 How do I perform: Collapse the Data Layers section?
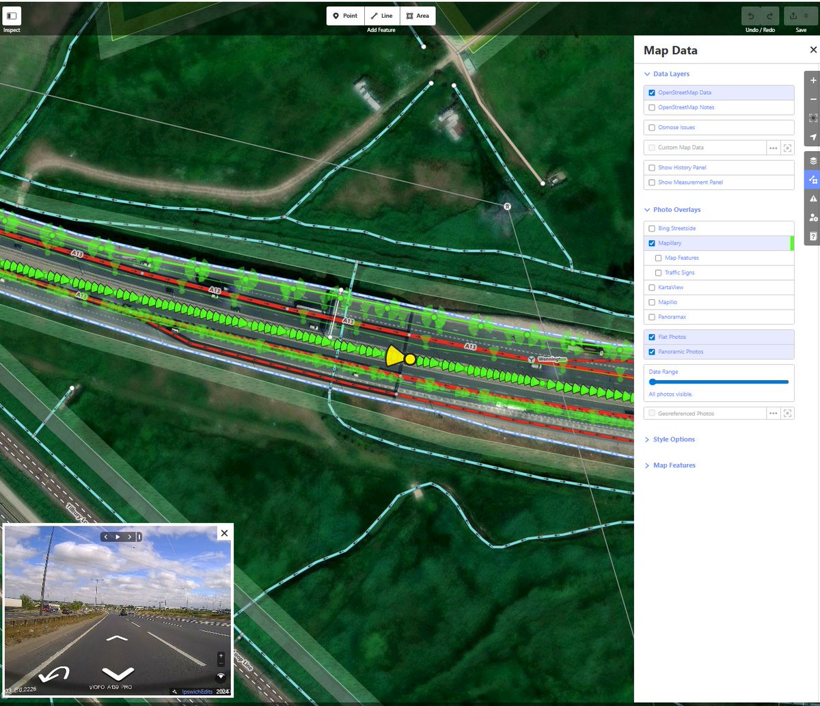[x=647, y=73]
